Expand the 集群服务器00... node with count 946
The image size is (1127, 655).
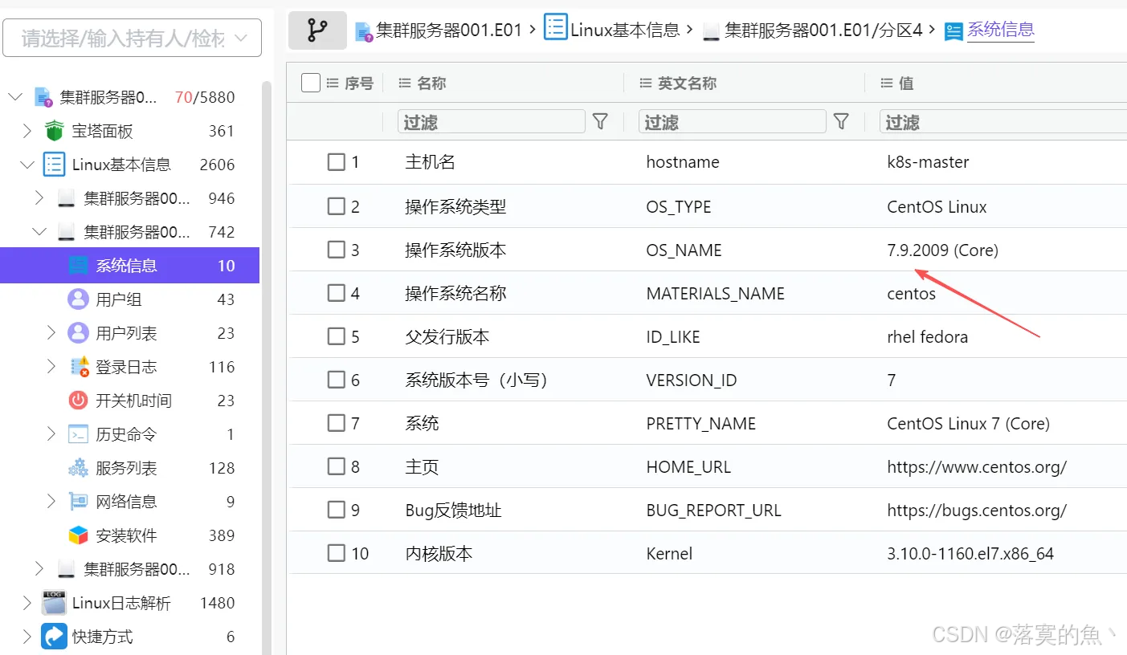(x=39, y=198)
